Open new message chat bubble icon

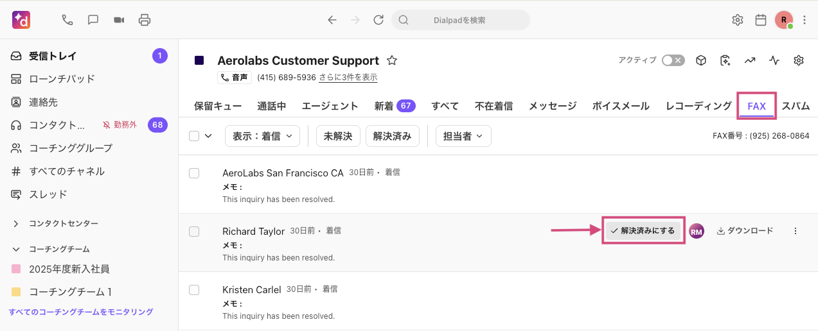tap(93, 20)
